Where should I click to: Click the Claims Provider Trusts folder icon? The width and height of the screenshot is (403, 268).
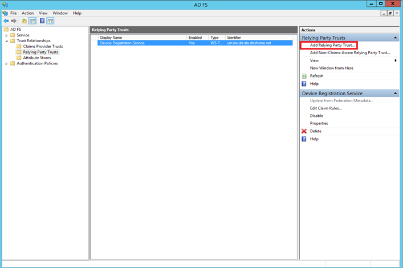19,46
